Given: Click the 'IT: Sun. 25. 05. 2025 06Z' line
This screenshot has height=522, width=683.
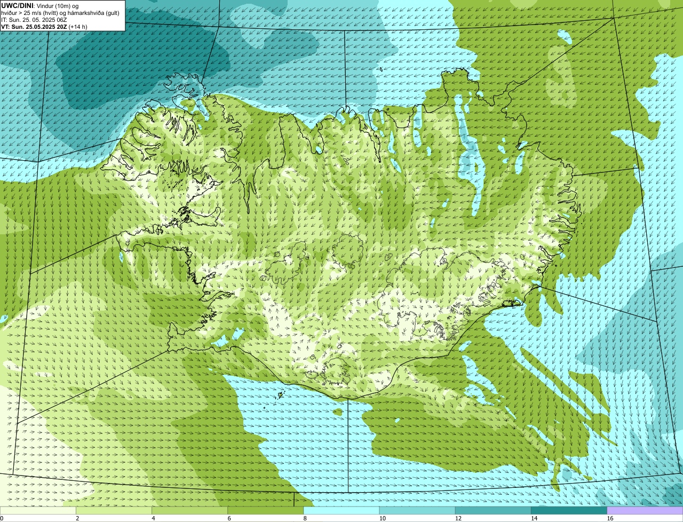Looking at the screenshot, I should tap(34, 20).
